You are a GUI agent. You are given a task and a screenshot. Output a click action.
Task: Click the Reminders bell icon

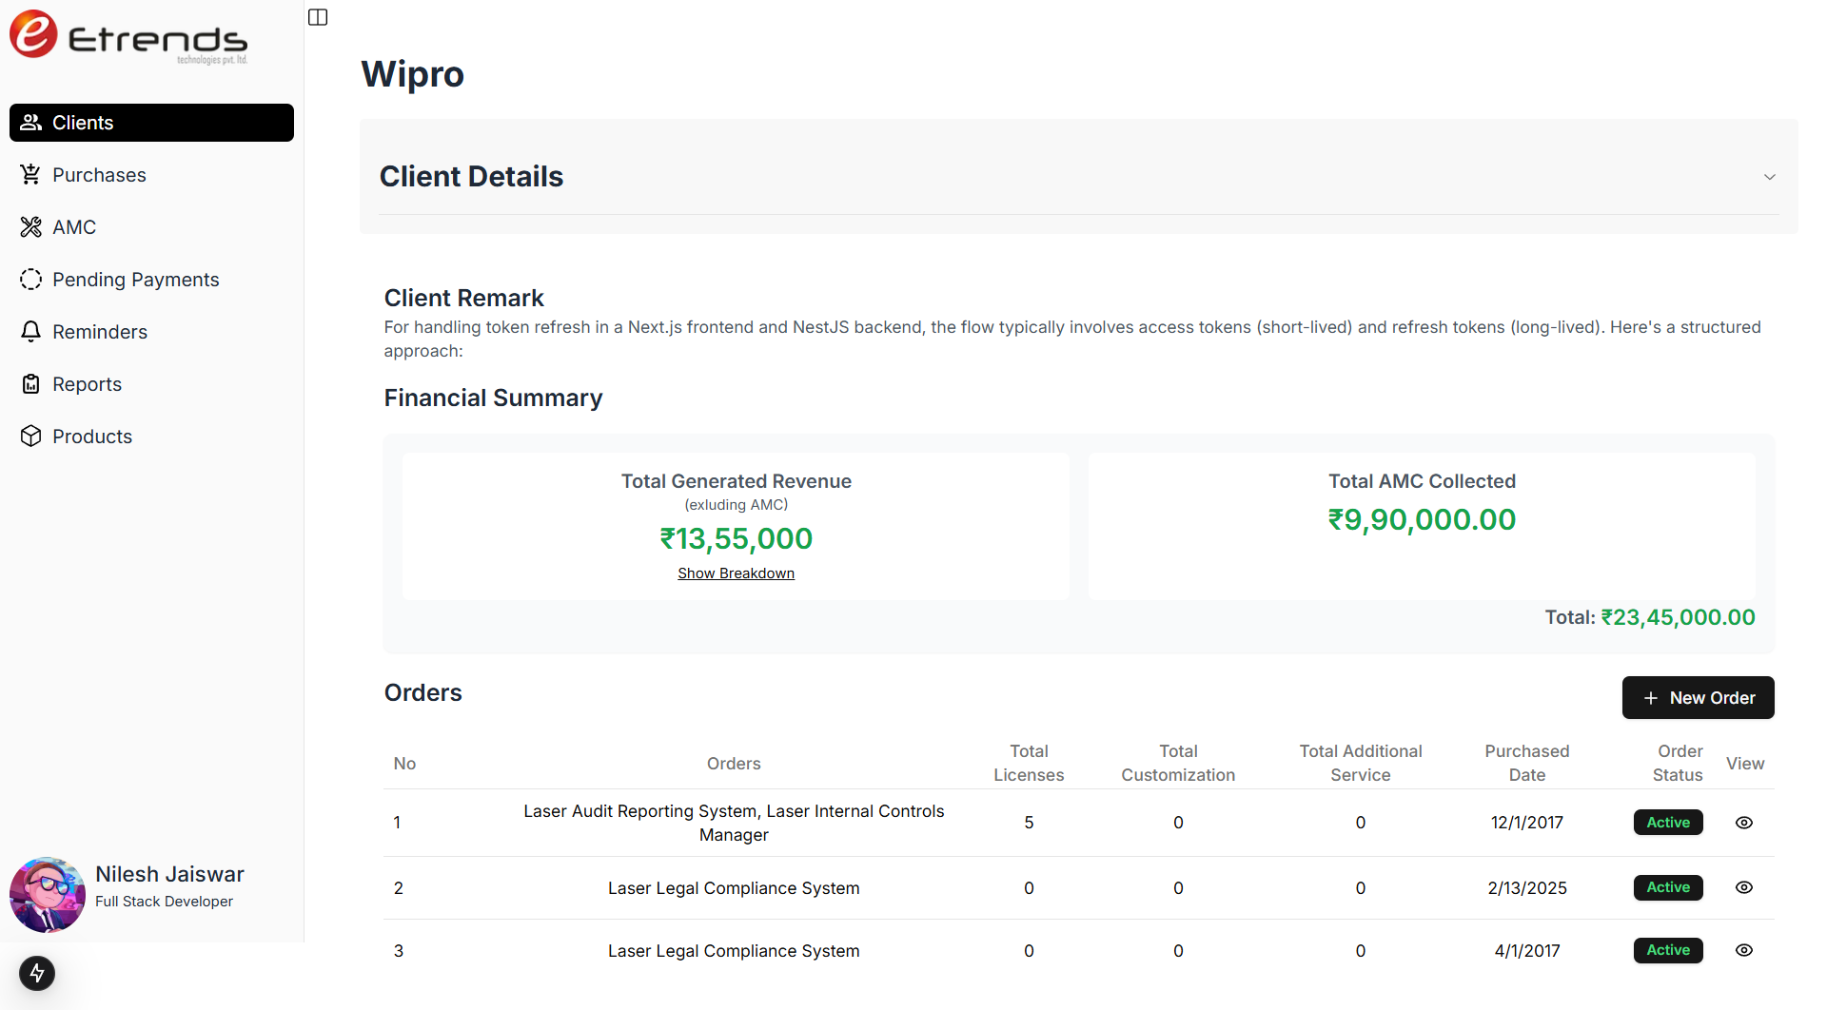tap(30, 332)
